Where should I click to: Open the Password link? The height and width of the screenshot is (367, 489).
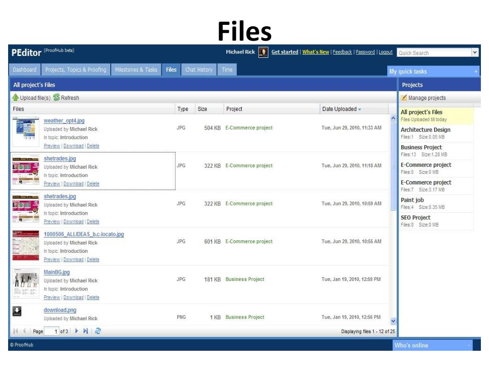(365, 52)
